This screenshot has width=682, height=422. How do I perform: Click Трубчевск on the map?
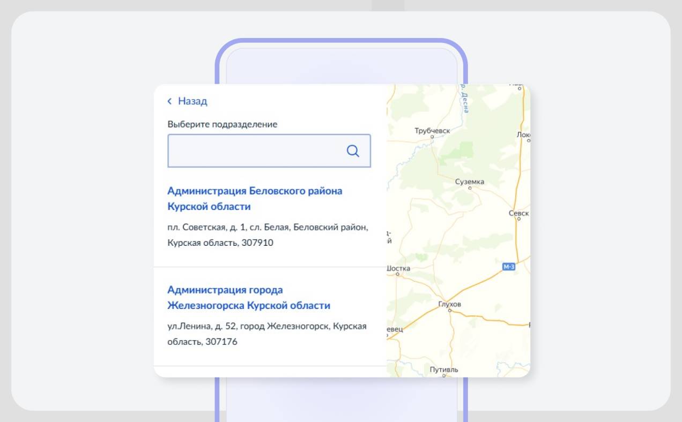[x=432, y=131]
